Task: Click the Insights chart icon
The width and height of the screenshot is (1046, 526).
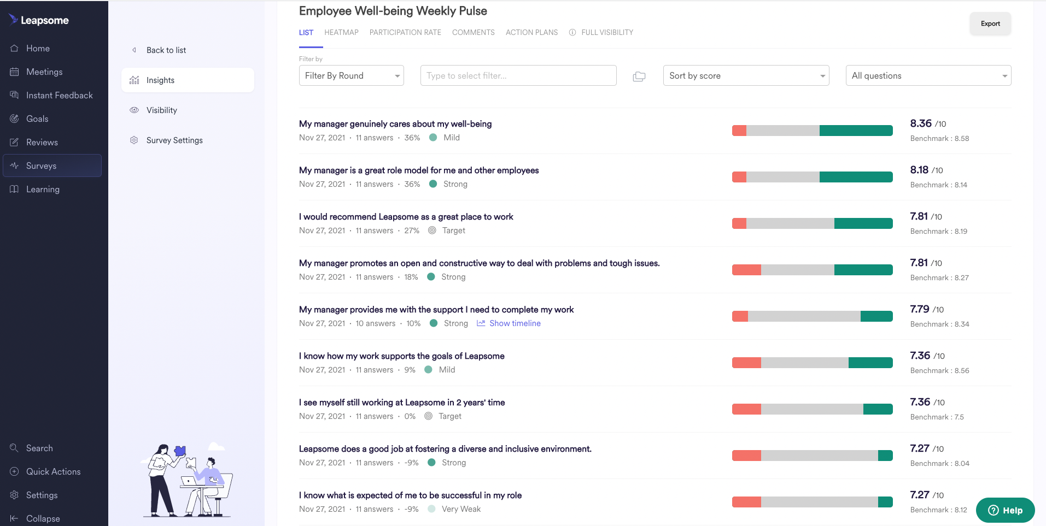Action: 134,80
